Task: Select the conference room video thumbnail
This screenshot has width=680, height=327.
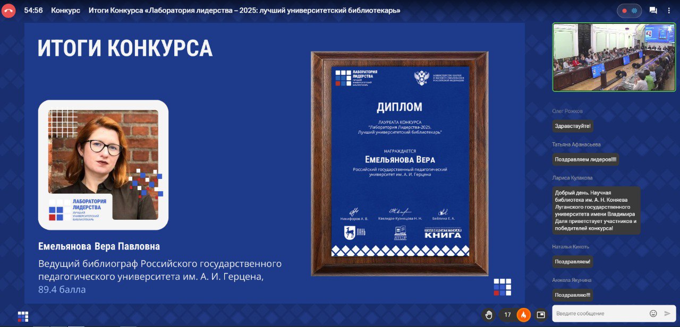Action: (x=614, y=57)
